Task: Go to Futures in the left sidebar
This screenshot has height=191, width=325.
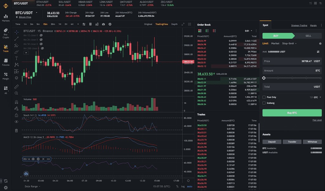Action: click(x=6, y=62)
